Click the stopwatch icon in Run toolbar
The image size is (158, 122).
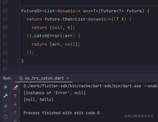click(6, 117)
